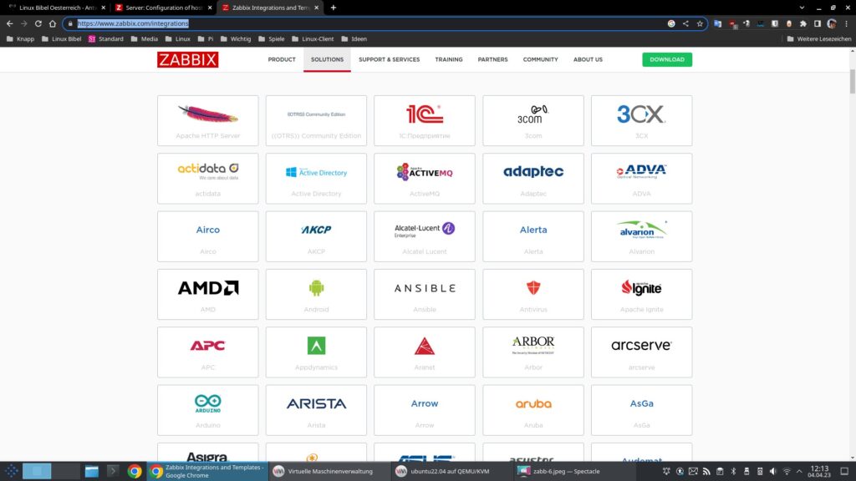This screenshot has width=856, height=481.
Task: Open the Adaptec integration card
Action: coord(532,179)
